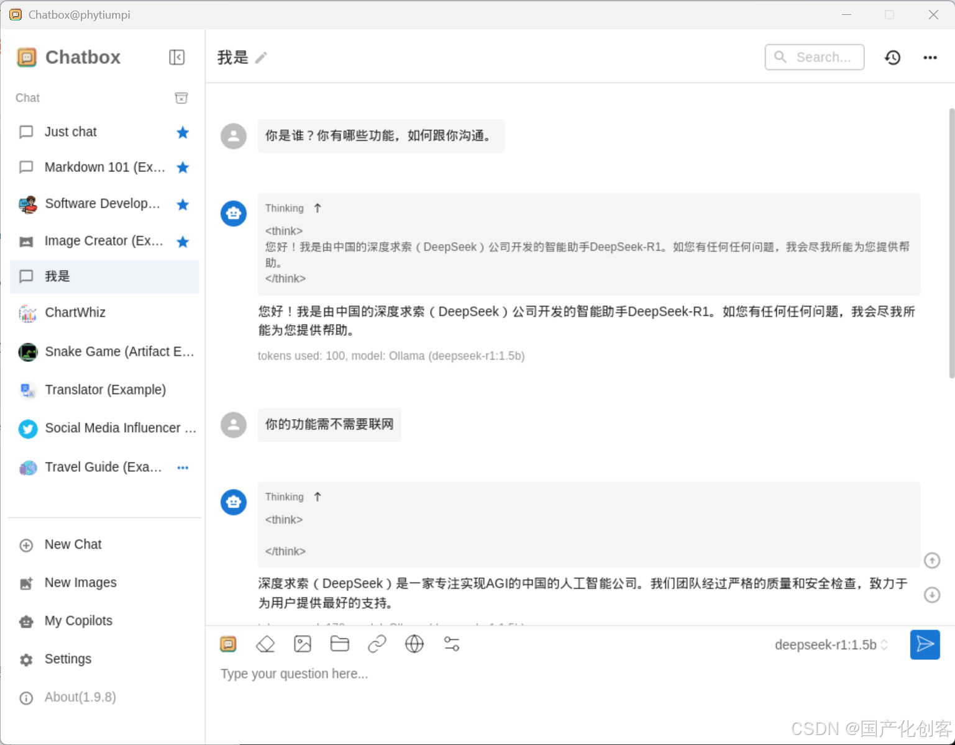Open more options for Travel Guide chat
Viewport: 955px width, 745px height.
pos(183,467)
